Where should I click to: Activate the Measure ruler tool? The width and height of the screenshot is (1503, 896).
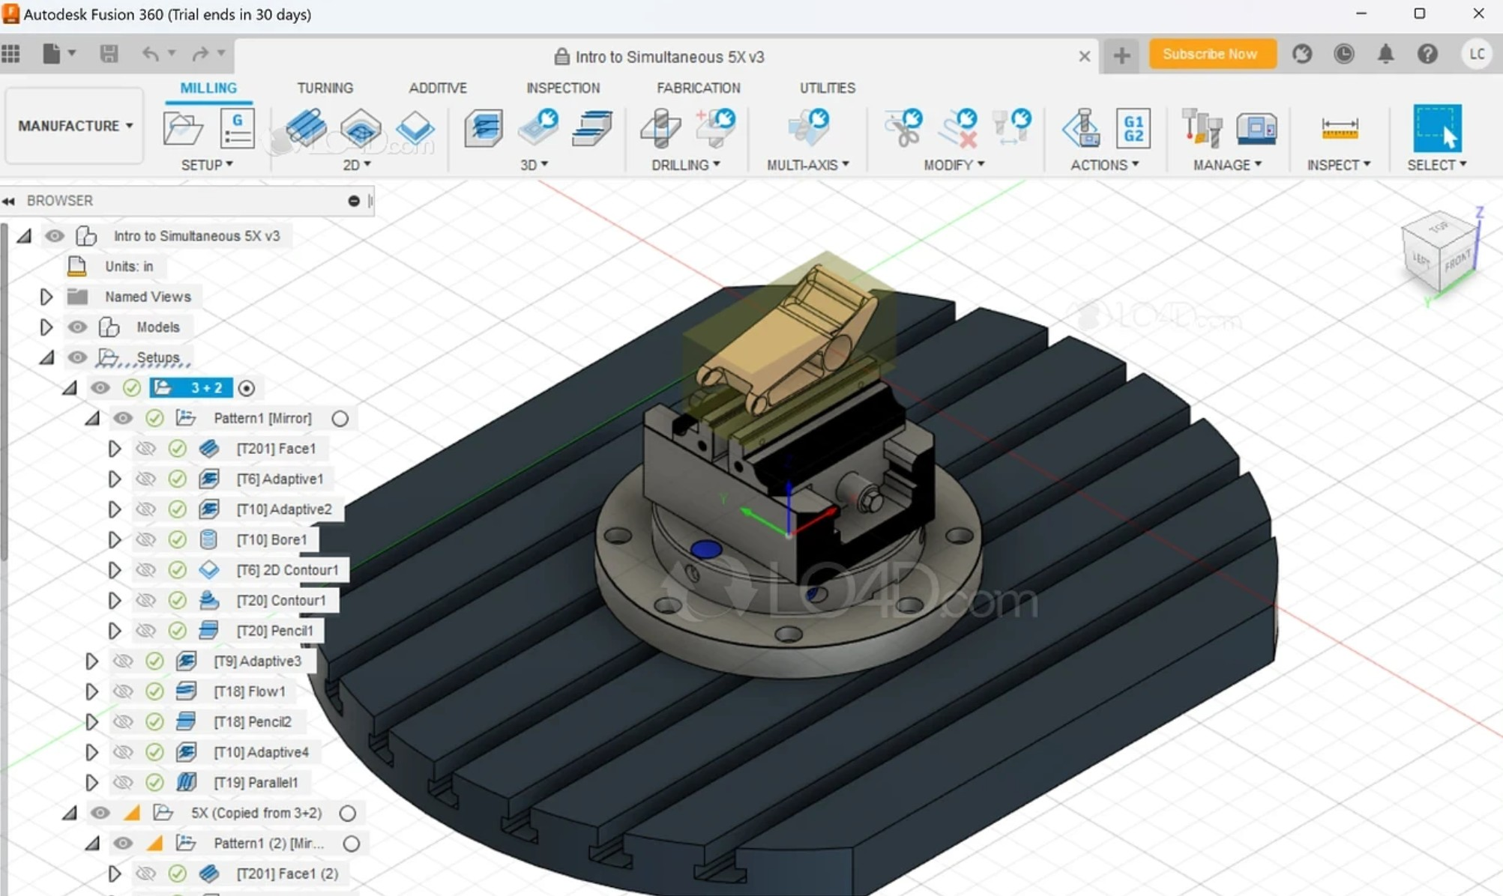click(1339, 128)
